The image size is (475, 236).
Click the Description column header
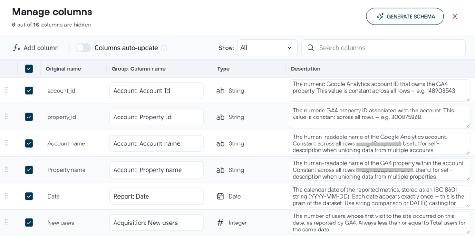click(305, 69)
